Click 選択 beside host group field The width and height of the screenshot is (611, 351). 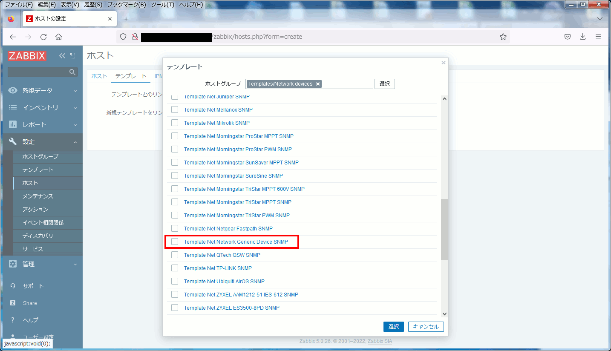click(385, 84)
